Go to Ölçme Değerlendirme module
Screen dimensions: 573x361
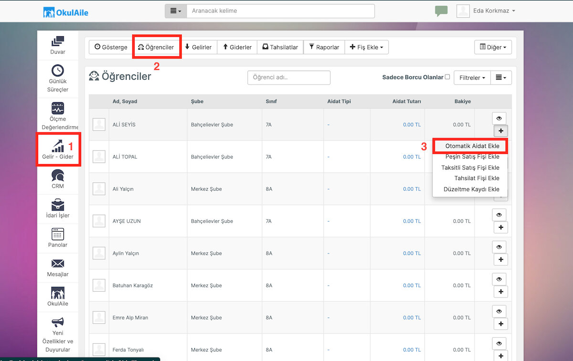(x=58, y=115)
